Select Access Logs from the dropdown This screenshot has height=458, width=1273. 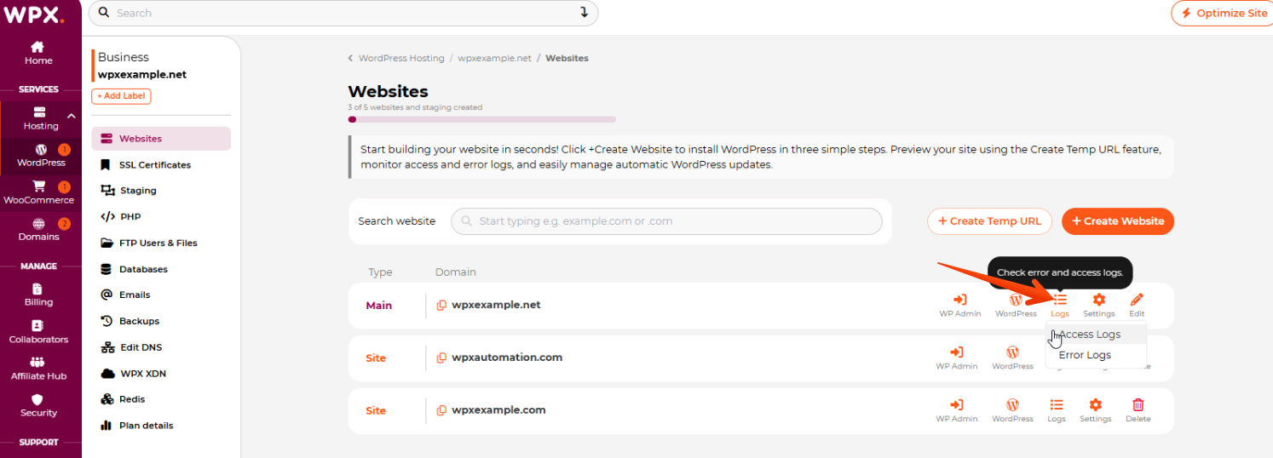point(1090,335)
